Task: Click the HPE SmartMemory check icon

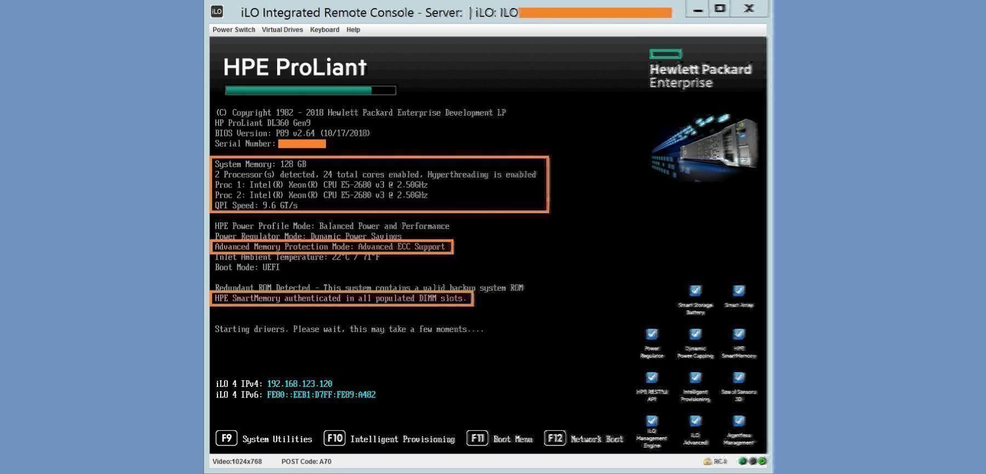Action: tap(738, 334)
